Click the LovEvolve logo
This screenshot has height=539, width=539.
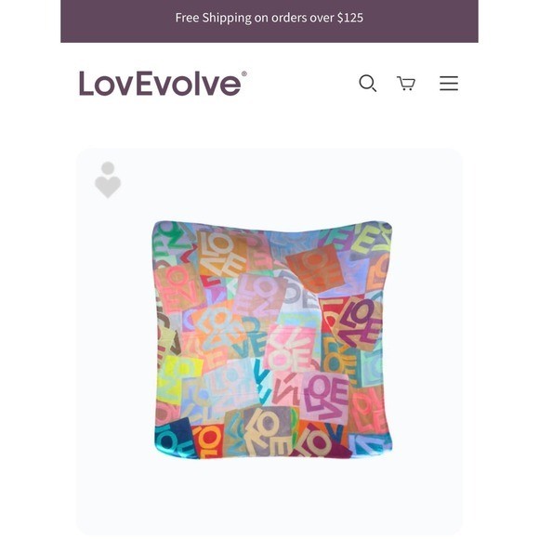pyautogui.click(x=163, y=84)
